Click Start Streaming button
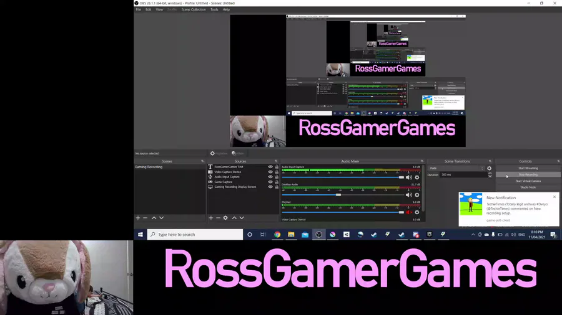 pyautogui.click(x=528, y=168)
